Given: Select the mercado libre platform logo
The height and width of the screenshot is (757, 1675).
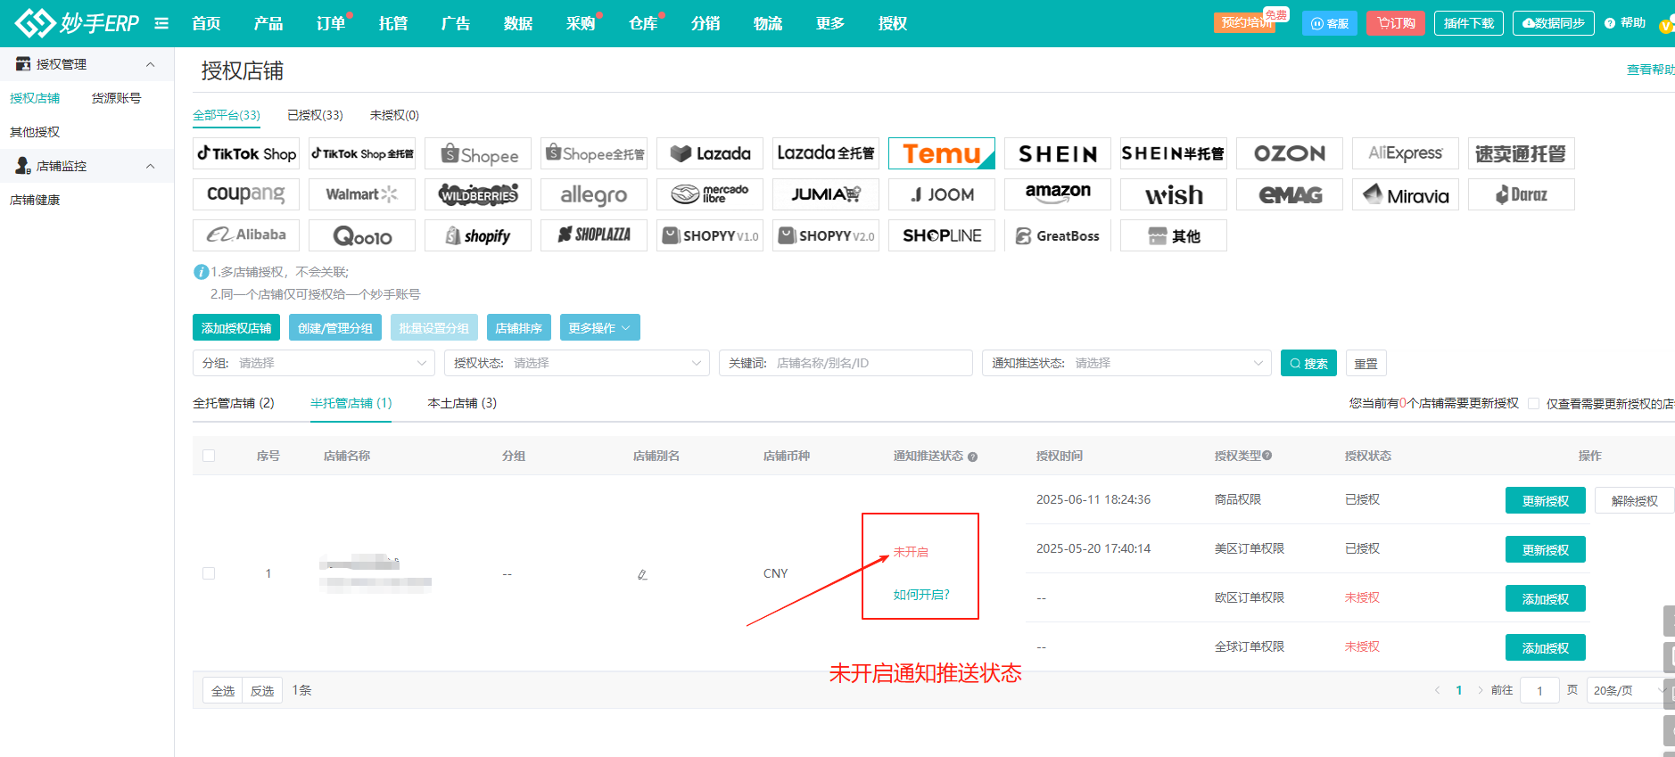Looking at the screenshot, I should tap(710, 194).
